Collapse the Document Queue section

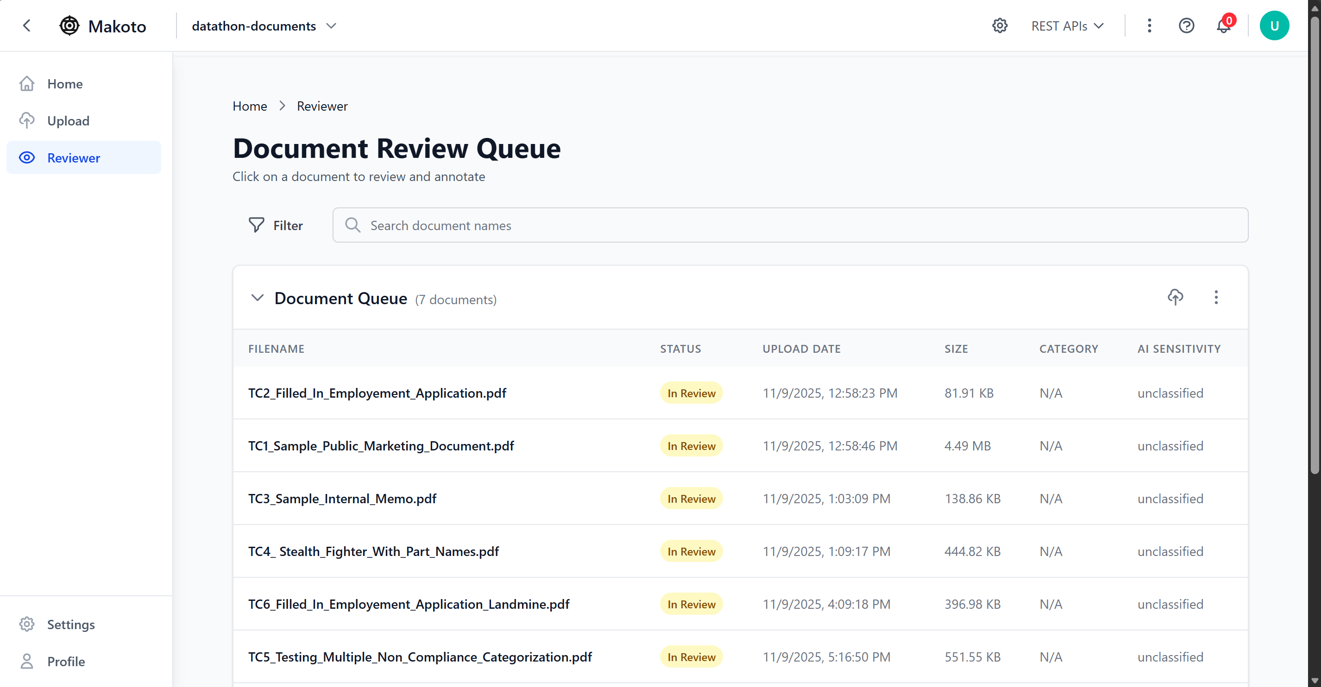pos(258,298)
